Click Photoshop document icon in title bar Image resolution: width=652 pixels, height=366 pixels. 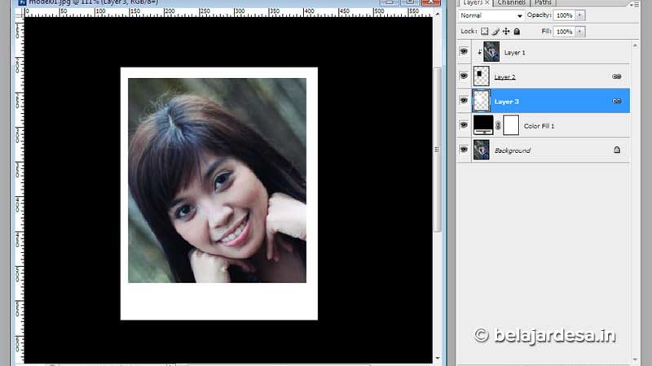coord(22,2)
